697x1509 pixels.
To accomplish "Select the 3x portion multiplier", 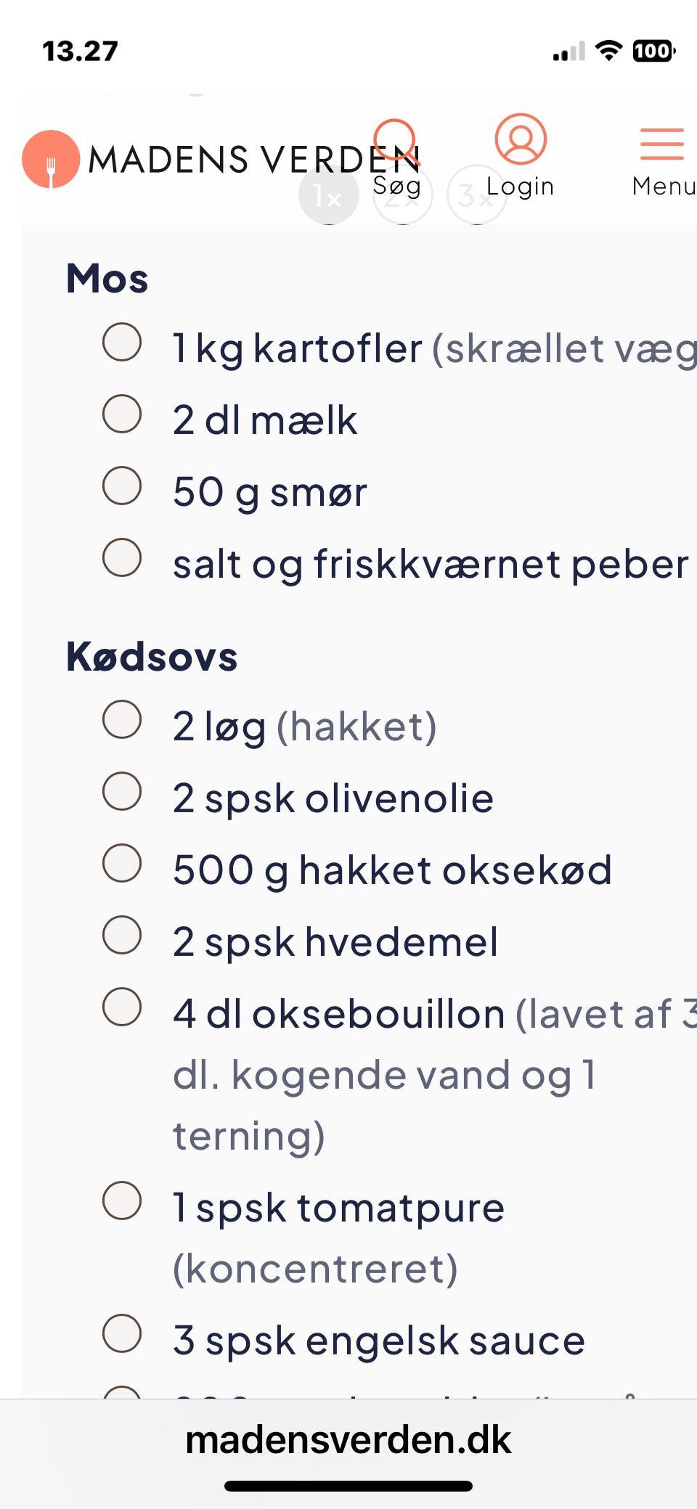I will [x=476, y=196].
